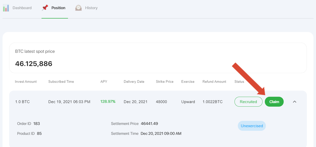Click the settlement price 46441.49
The width and height of the screenshot is (316, 147).
coord(149,124)
